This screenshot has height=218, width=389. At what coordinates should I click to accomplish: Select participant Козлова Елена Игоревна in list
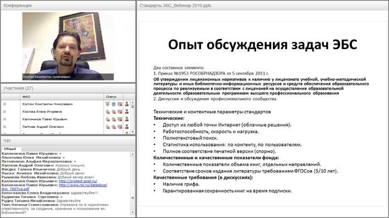tap(42, 111)
